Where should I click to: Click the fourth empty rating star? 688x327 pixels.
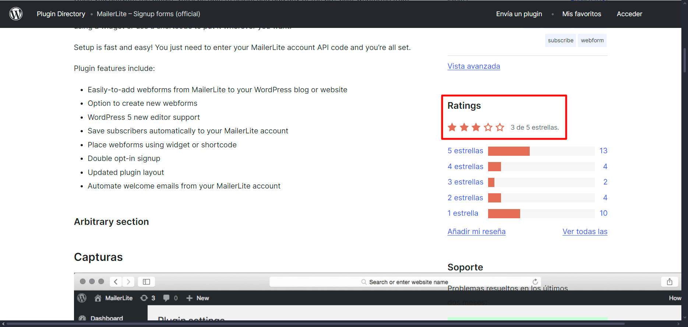pyautogui.click(x=488, y=127)
